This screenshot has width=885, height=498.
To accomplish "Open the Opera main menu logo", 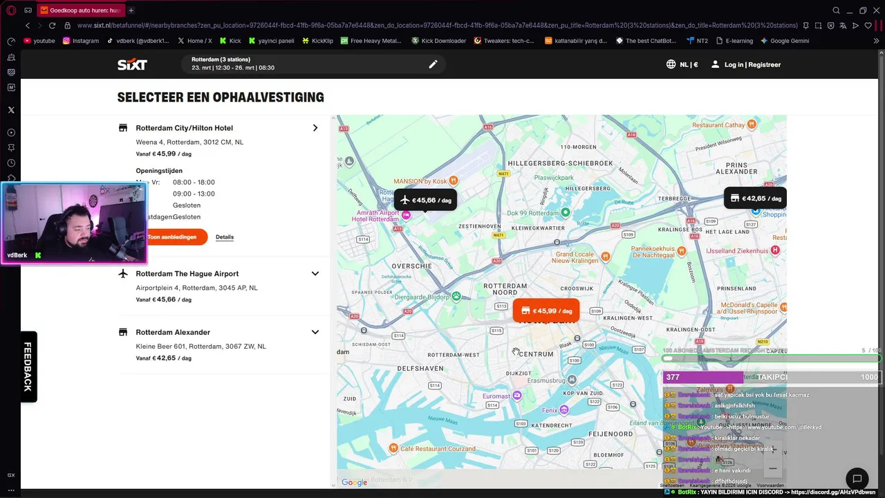I will click(x=10, y=10).
